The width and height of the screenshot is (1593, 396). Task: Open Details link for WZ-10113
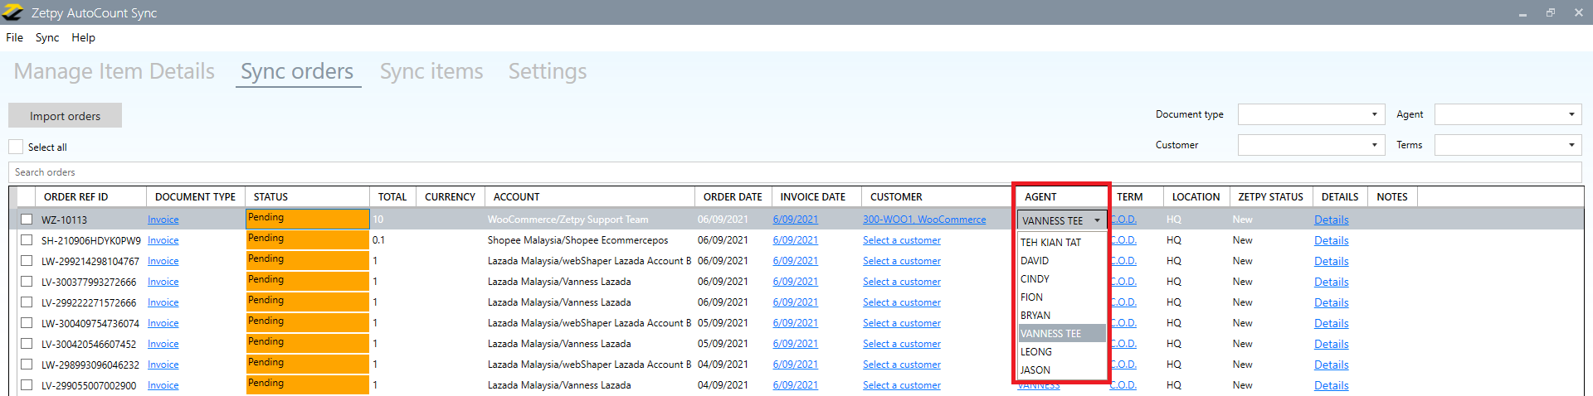click(1332, 220)
